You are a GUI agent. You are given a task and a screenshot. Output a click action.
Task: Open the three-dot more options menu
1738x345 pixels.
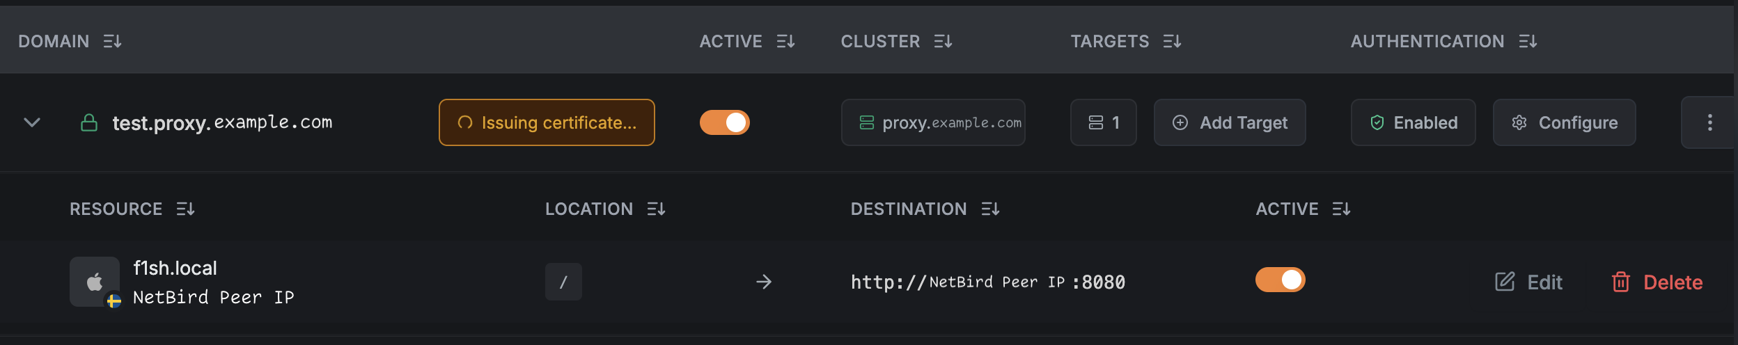pos(1709,122)
